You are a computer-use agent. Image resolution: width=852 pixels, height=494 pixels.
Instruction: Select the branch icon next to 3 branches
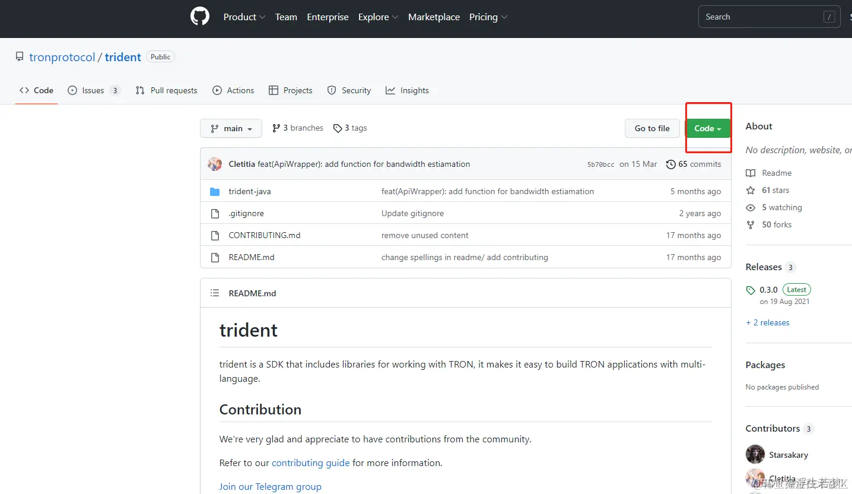click(x=276, y=128)
